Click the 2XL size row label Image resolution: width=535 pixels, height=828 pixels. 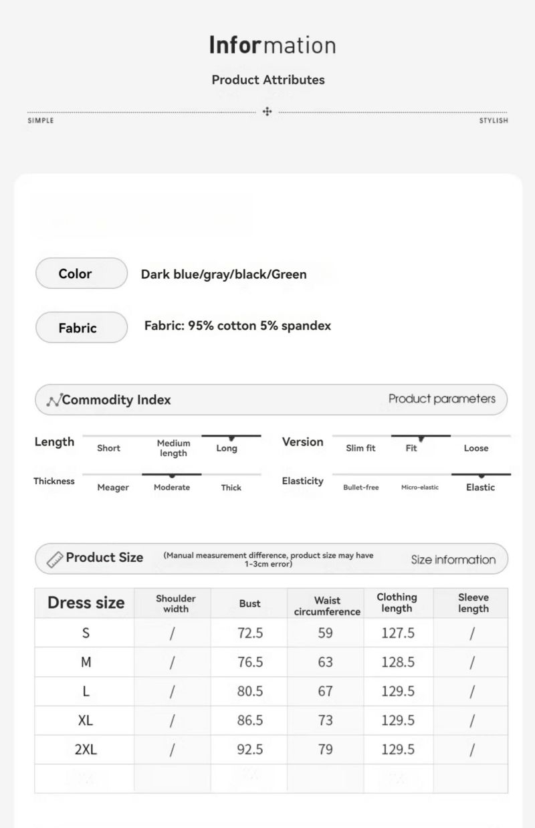(86, 750)
